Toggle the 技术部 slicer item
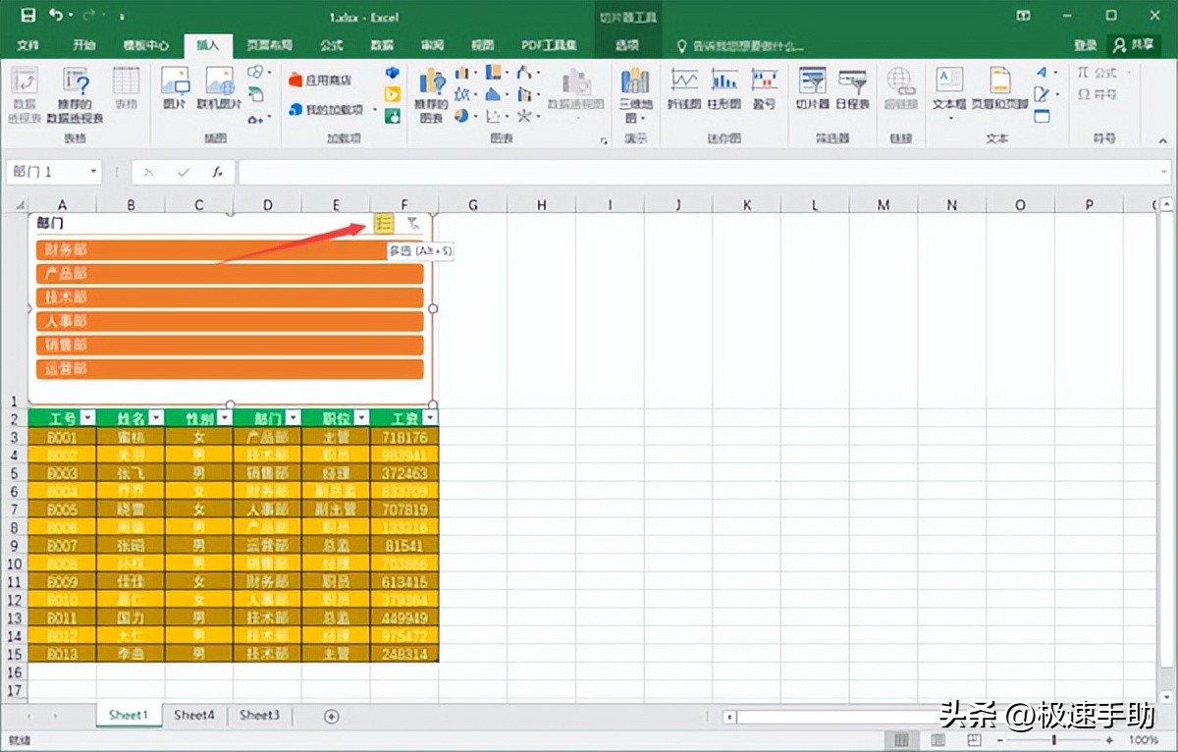This screenshot has height=752, width=1178. 230,297
